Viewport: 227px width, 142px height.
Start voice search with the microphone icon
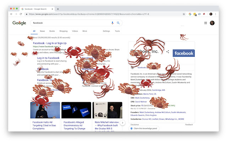(x=112, y=23)
